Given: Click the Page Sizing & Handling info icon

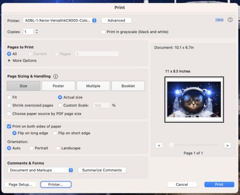Looking at the screenshot, I should (56, 76).
